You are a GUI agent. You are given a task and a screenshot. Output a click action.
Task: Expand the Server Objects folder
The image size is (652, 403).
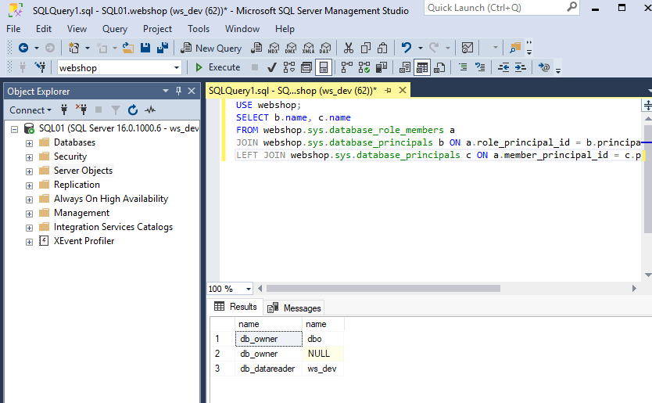tap(29, 171)
